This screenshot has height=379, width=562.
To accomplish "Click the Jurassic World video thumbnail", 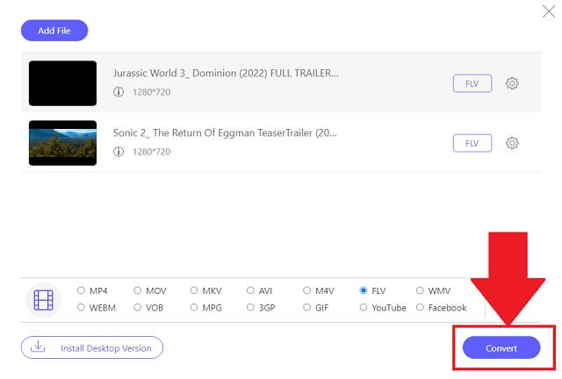I will (x=62, y=83).
